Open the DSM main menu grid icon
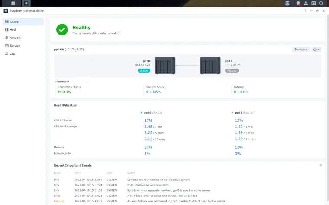The width and height of the screenshot is (329, 205). tap(13, 3)
